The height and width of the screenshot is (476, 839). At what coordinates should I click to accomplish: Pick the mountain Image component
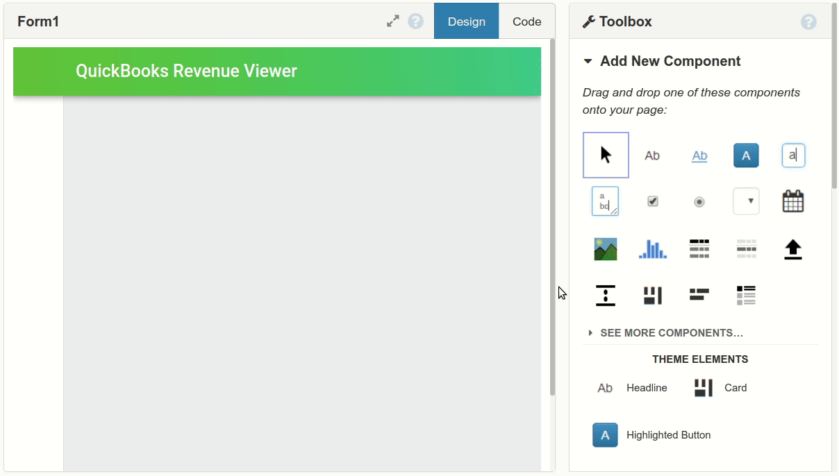606,248
